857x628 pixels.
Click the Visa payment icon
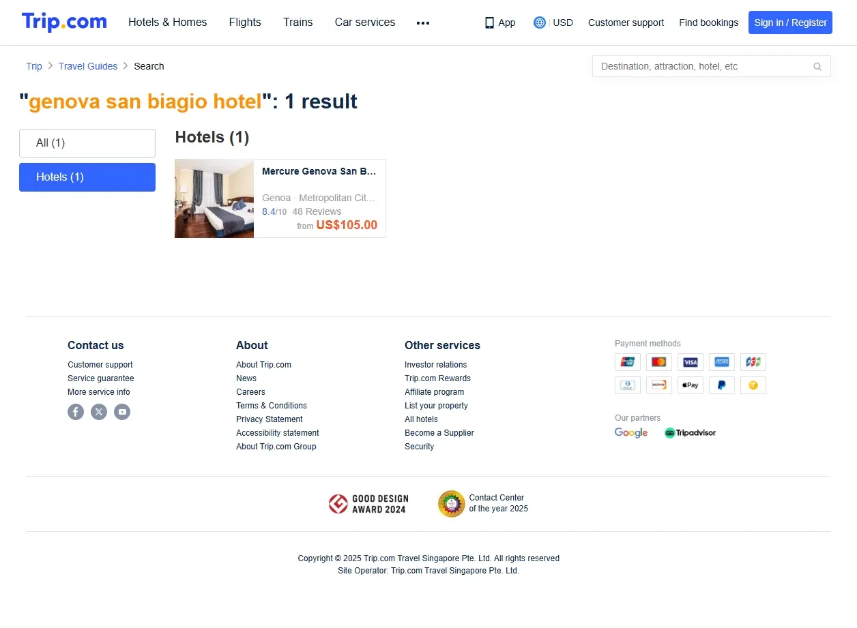691,362
